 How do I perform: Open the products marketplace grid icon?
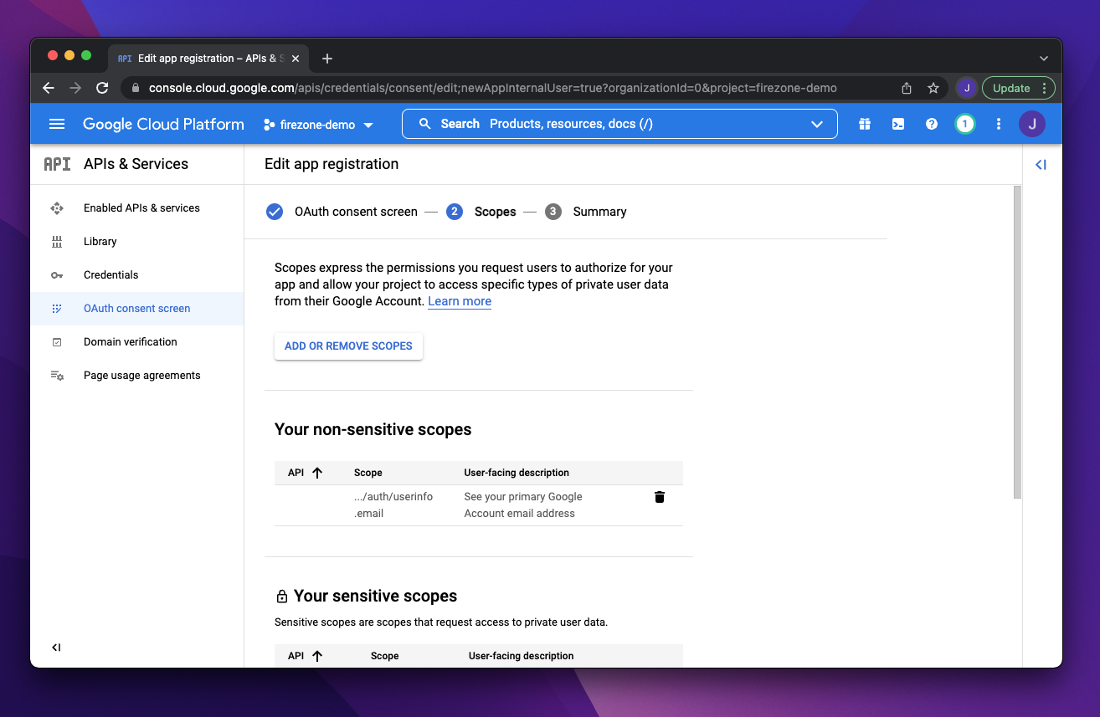click(x=864, y=123)
